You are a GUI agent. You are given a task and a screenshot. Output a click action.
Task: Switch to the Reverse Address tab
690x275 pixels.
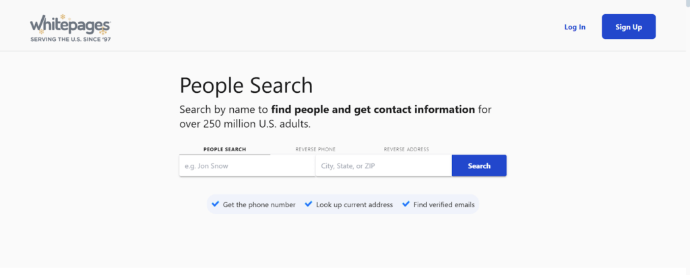tap(406, 149)
